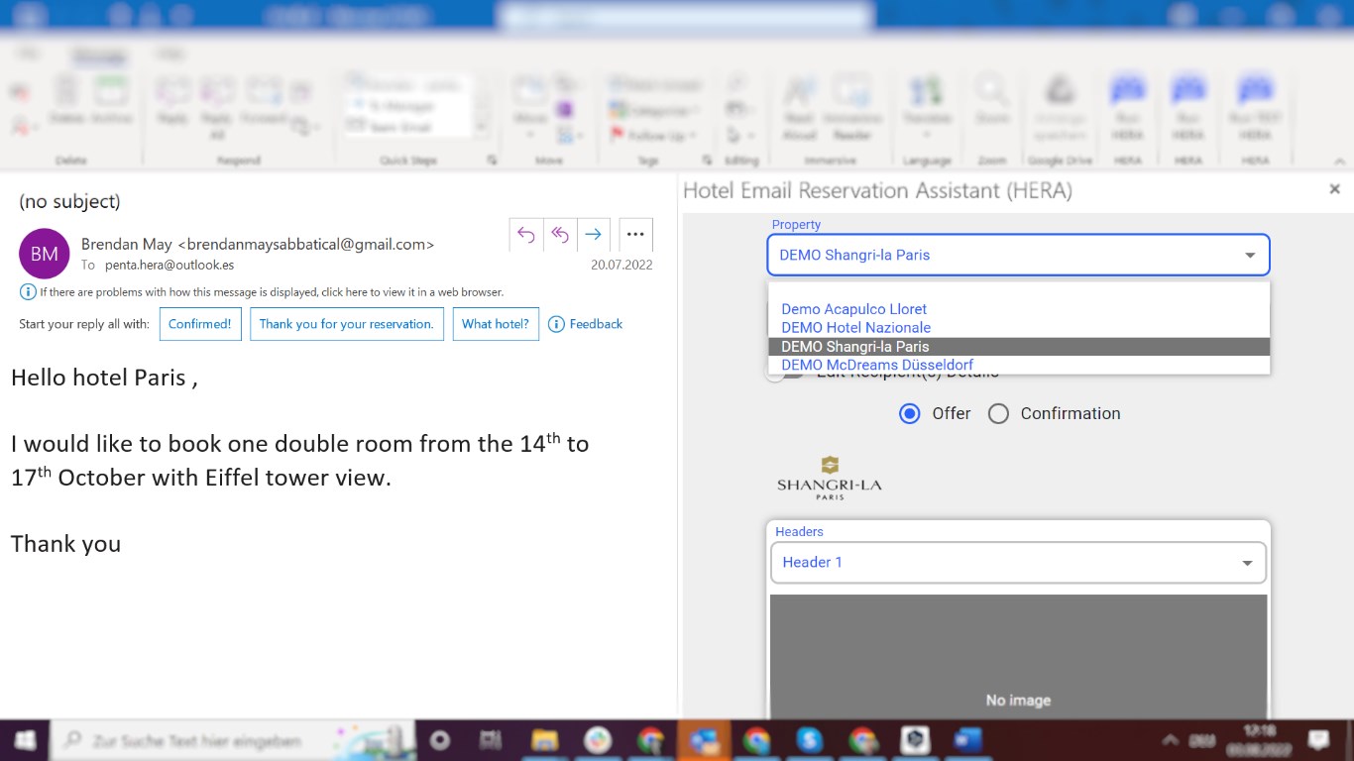
Task: Choose DEMO McDreams Düsseldorf from the list
Action: [x=1019, y=365]
